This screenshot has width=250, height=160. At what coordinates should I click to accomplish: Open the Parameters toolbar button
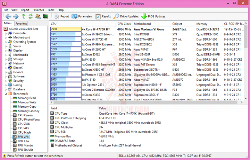[82, 16]
